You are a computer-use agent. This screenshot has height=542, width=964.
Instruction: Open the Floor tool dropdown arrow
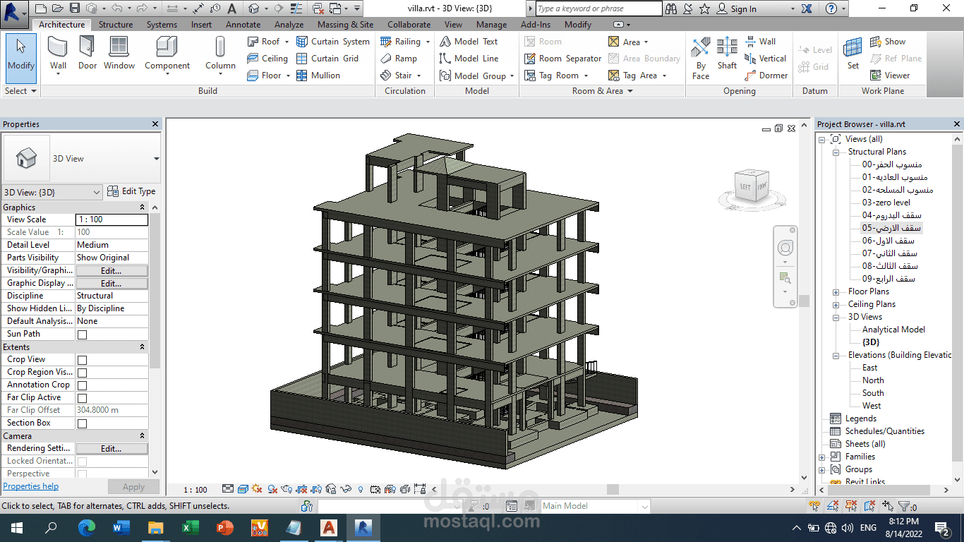[x=288, y=76]
